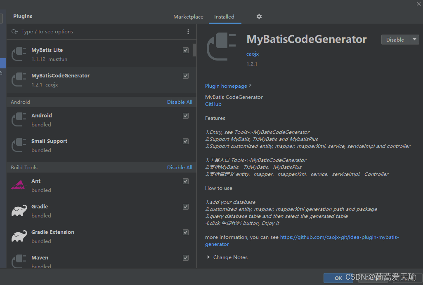Disable the Maven plugin checkbox
The height and width of the screenshot is (285, 423).
pyautogui.click(x=186, y=258)
